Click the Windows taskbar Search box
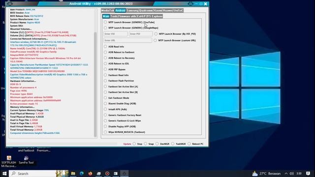 [38, 174]
